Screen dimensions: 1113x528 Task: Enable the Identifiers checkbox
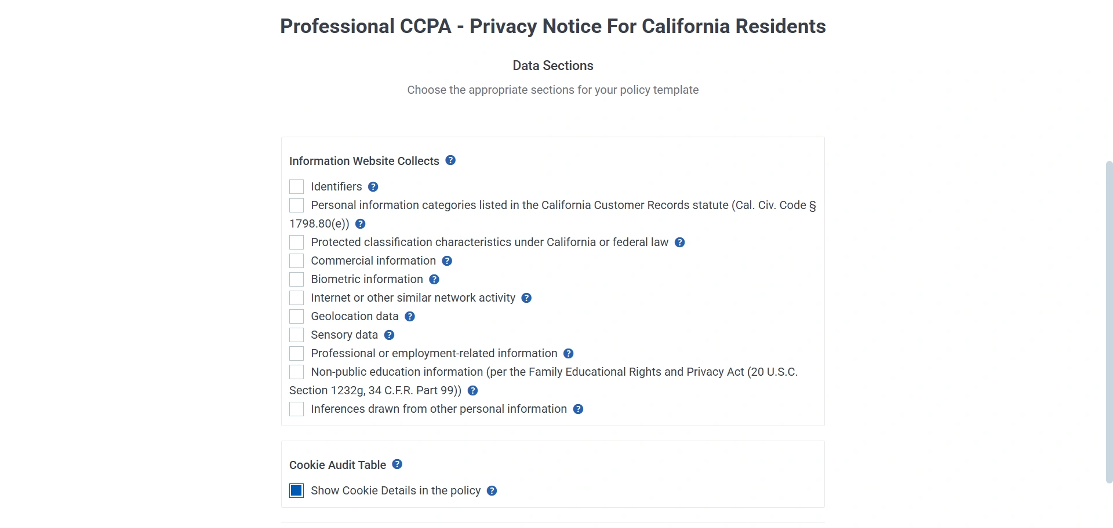[296, 186]
